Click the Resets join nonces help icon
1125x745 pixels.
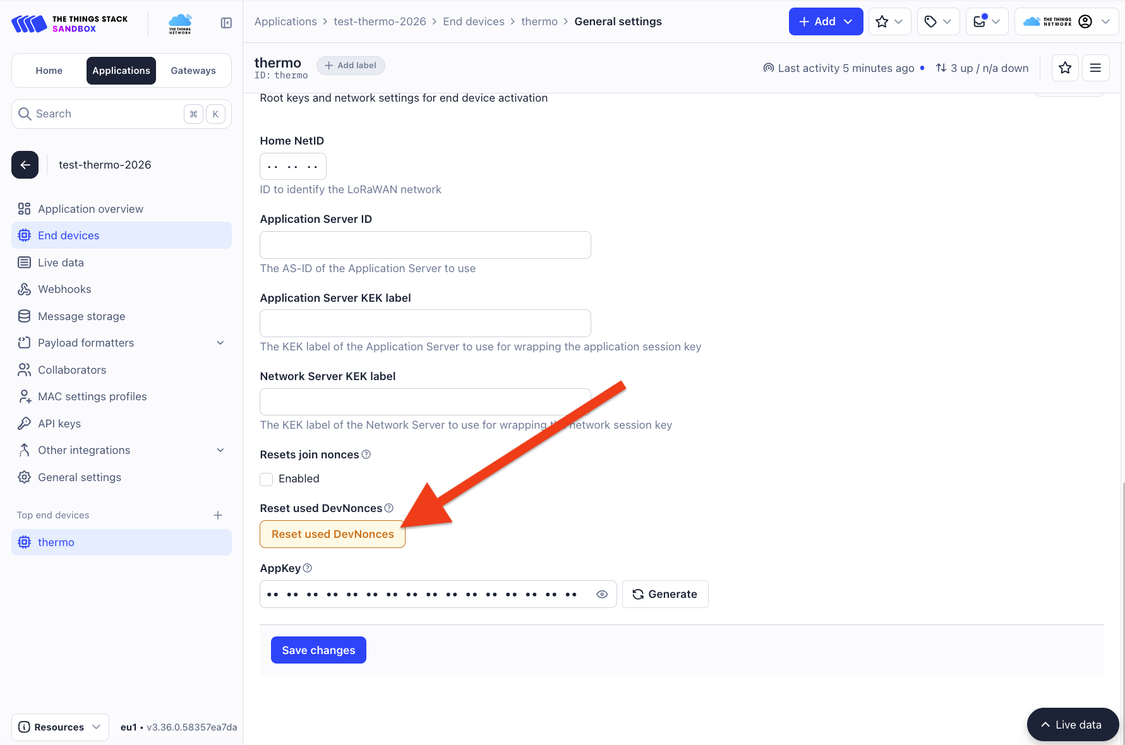[366, 455]
